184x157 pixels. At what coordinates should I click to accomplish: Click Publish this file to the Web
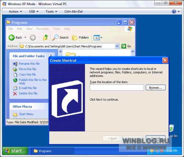click(33, 82)
